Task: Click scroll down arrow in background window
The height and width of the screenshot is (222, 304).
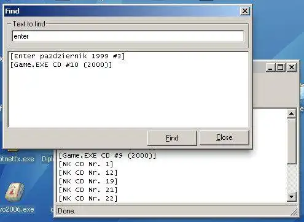Action: coord(291,197)
